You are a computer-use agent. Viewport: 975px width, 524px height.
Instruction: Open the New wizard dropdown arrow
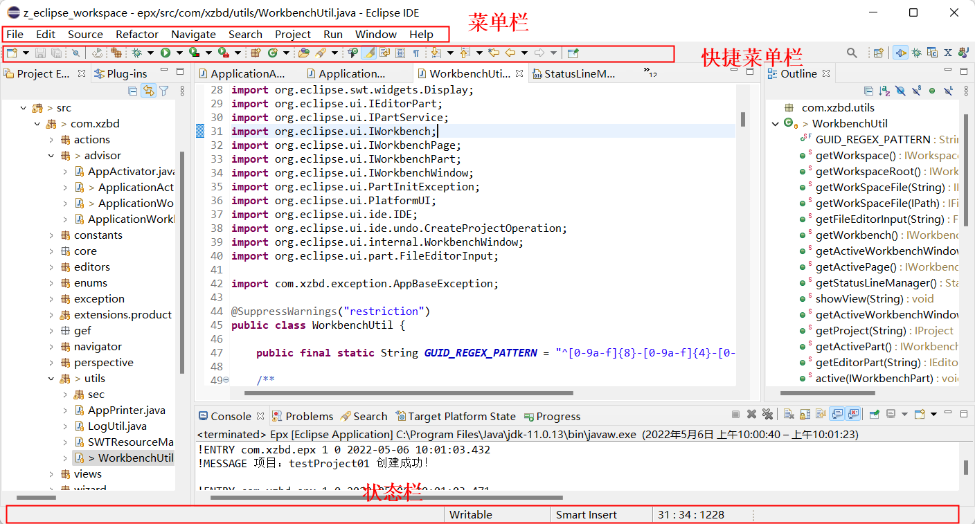point(26,53)
